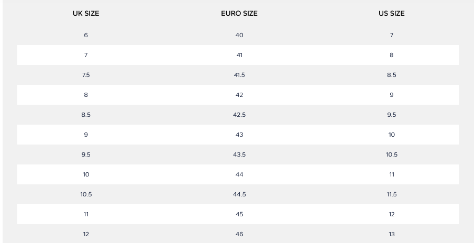Screen dimensions: 476x243
Task: Select the Euro size 44.5 cell
Action: click(x=239, y=194)
